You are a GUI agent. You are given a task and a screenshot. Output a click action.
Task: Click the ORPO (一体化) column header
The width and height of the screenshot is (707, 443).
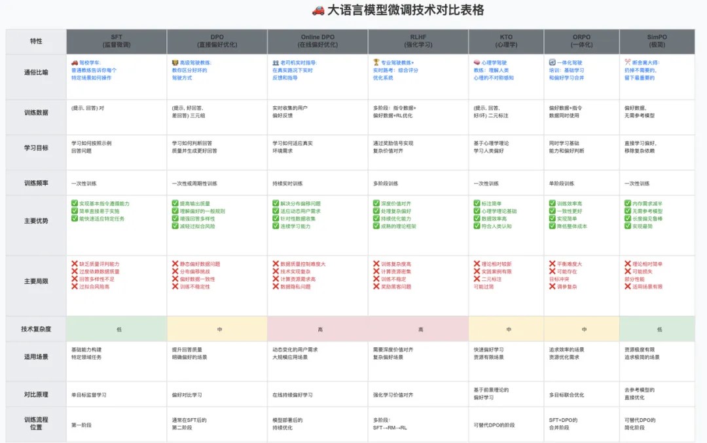tap(581, 41)
